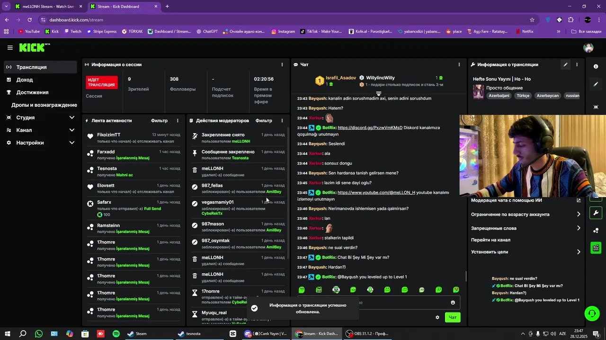Open three-dot menu of Действия модераторов
The height and width of the screenshot is (340, 606).
tap(282, 120)
